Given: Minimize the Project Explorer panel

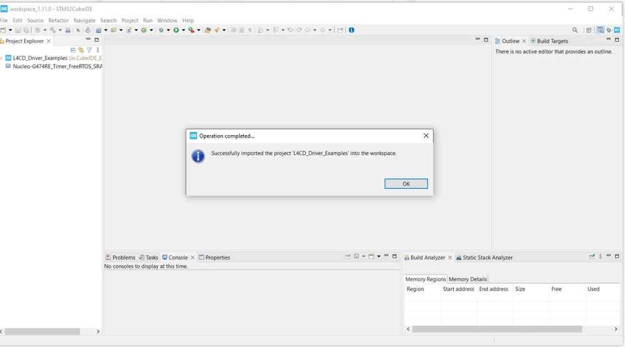Looking at the screenshot, I should coord(88,39).
